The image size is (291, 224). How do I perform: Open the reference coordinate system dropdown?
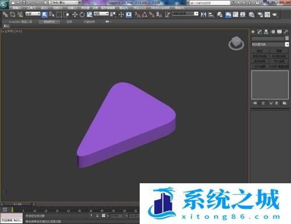[101, 14]
